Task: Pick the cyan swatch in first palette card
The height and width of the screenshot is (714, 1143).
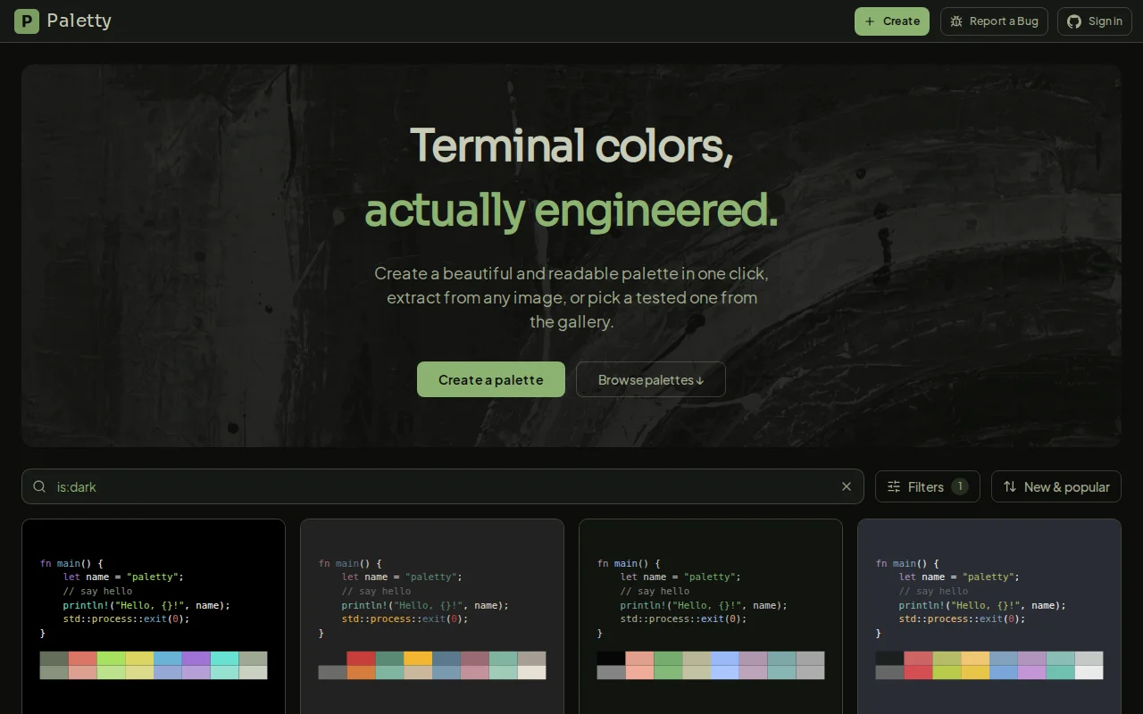Action: coord(225,659)
